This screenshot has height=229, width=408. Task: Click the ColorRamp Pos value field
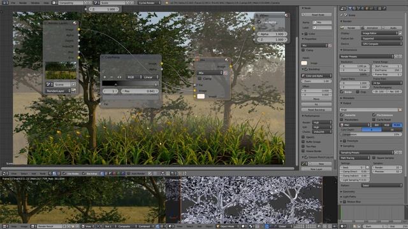pos(140,91)
